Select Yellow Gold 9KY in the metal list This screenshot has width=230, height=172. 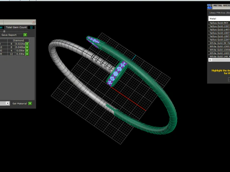(x=219, y=23)
